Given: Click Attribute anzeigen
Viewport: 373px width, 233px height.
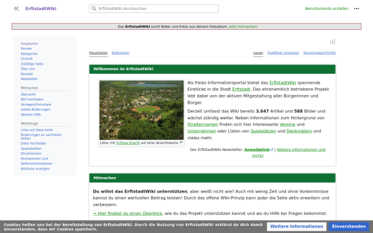Looking at the screenshot, I should [35, 169].
